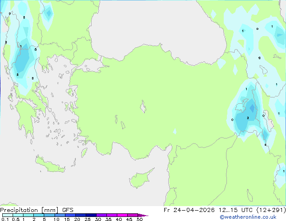
Task: Click the '0.1' legend scale label
Action: (5, 219)
